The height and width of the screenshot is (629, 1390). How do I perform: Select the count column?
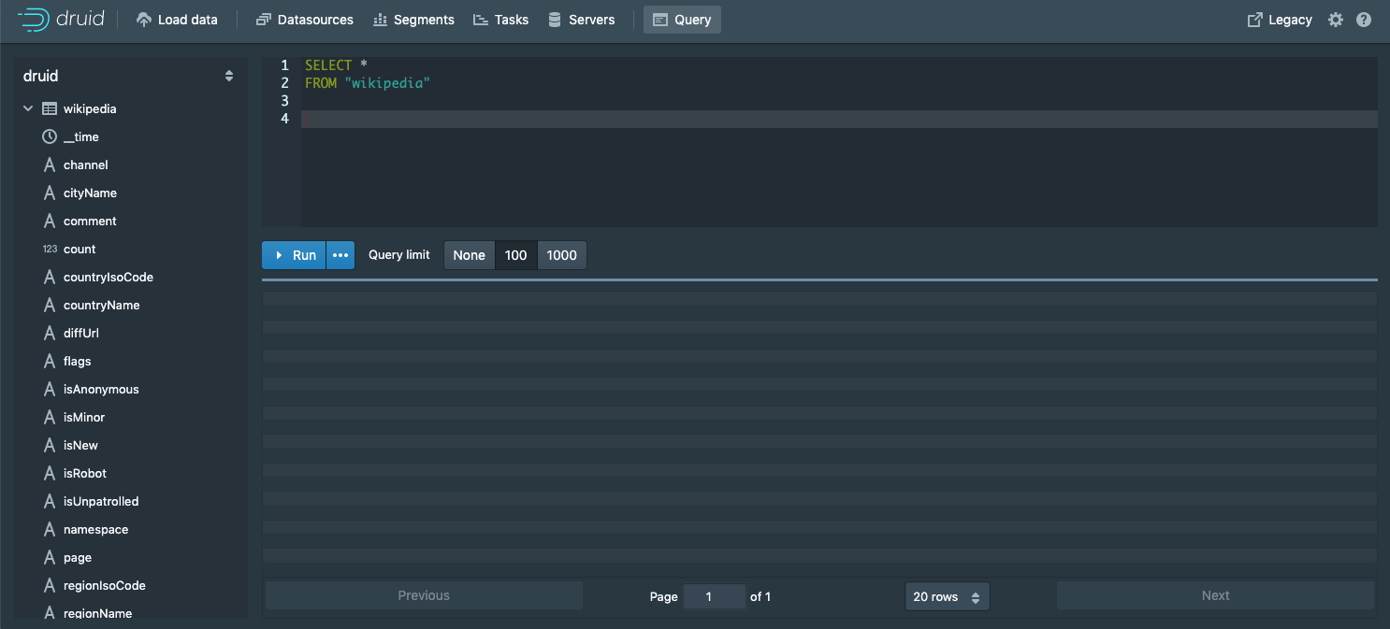(80, 250)
